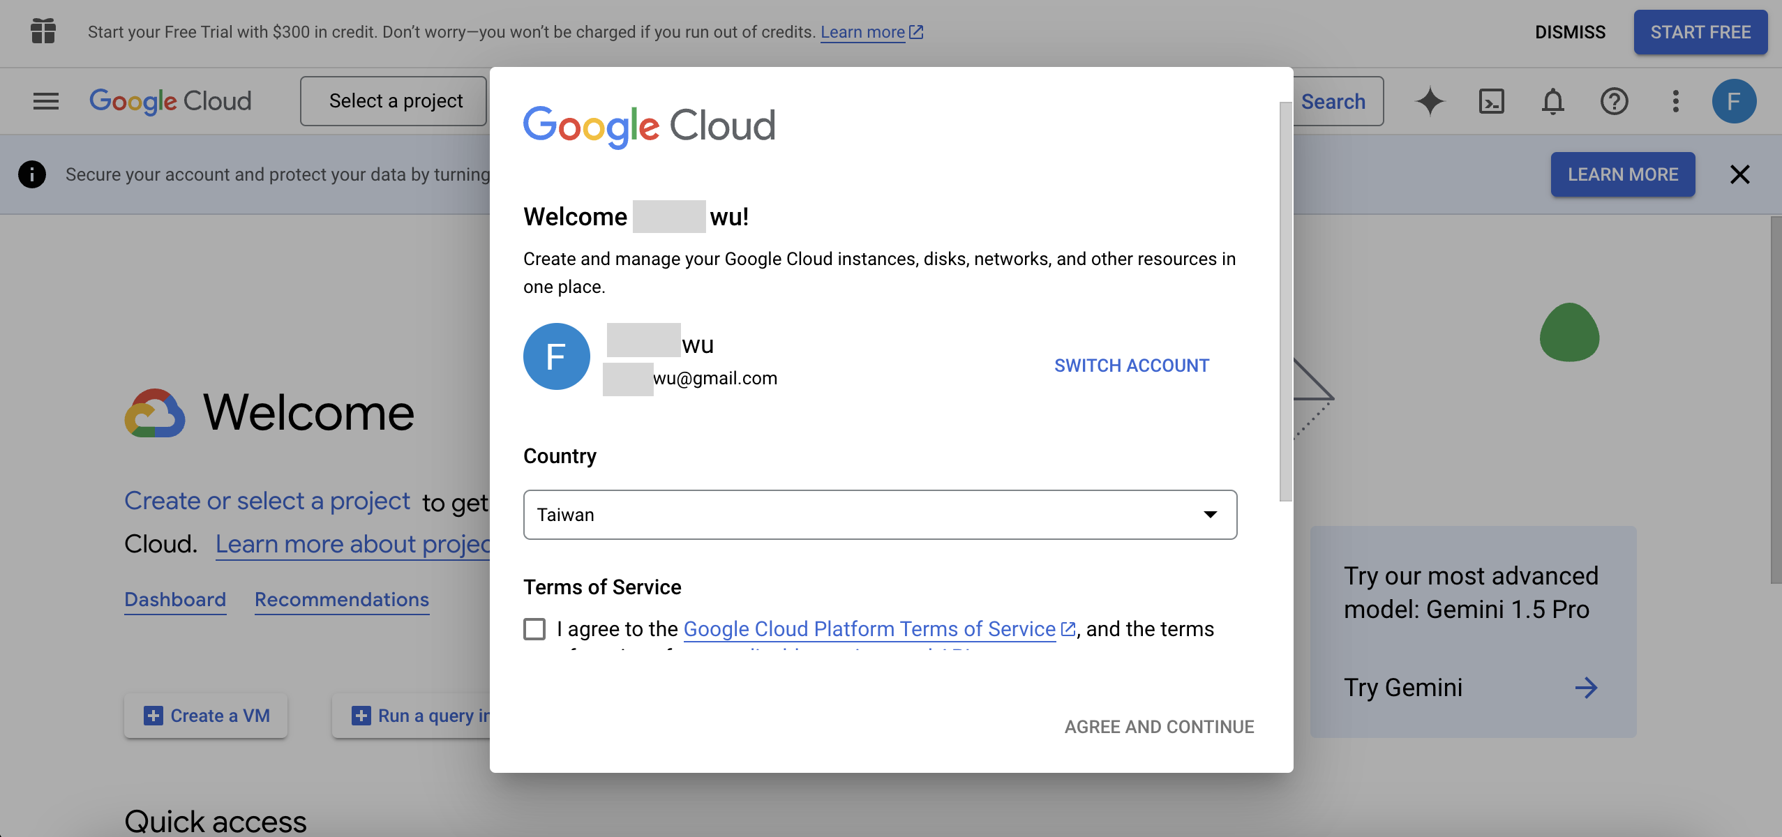Expand the Country dropdown showing Taiwan
1782x837 pixels.
(880, 515)
